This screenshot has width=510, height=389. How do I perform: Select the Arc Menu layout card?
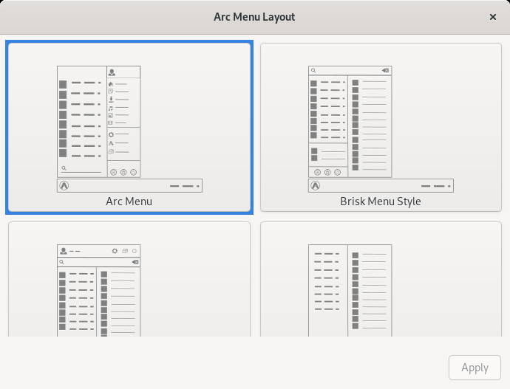[129, 127]
